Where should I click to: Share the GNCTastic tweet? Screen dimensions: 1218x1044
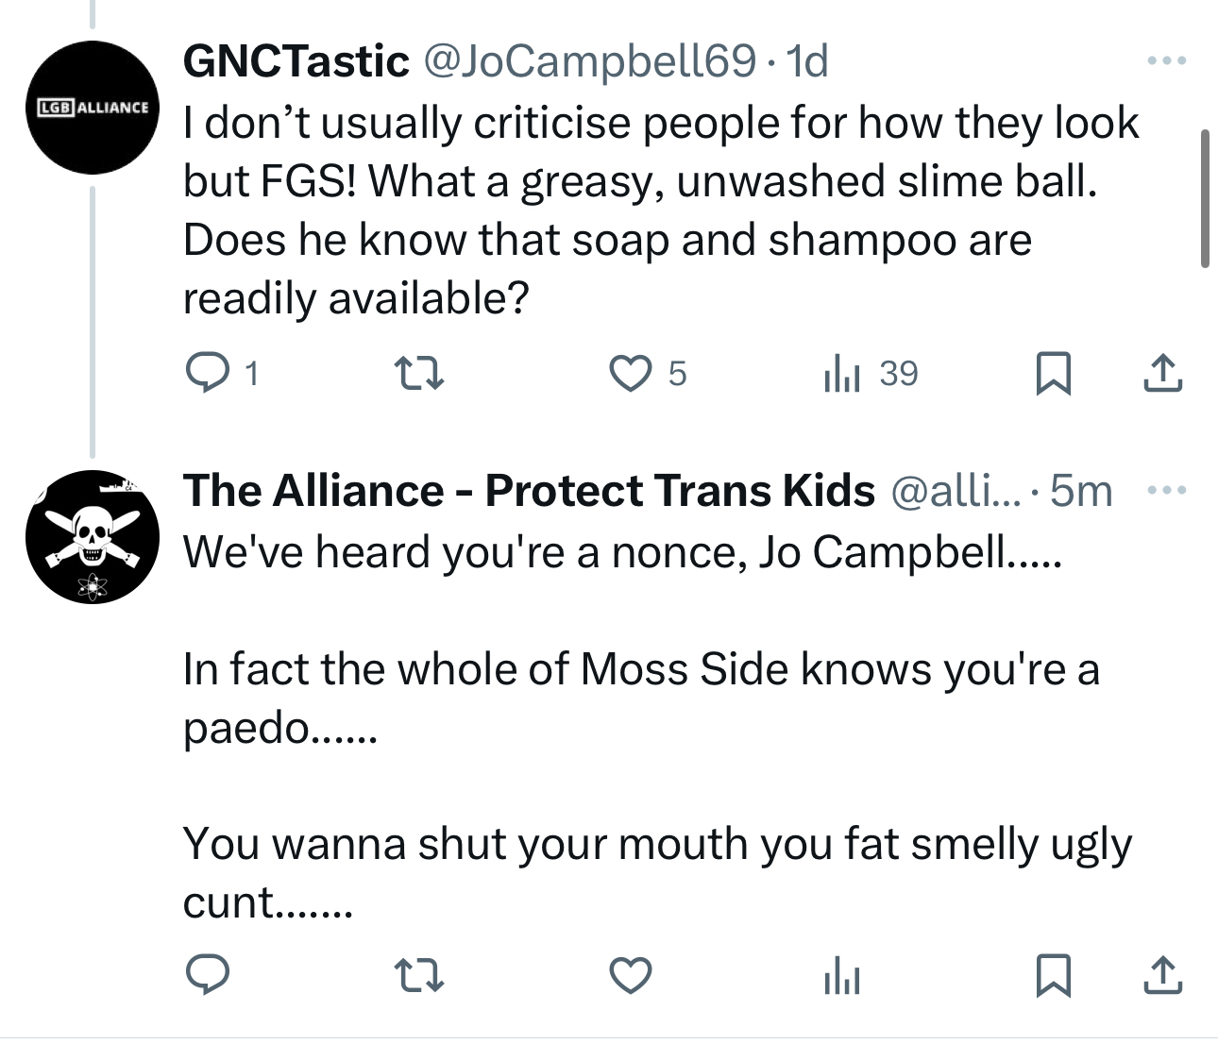(x=1162, y=373)
